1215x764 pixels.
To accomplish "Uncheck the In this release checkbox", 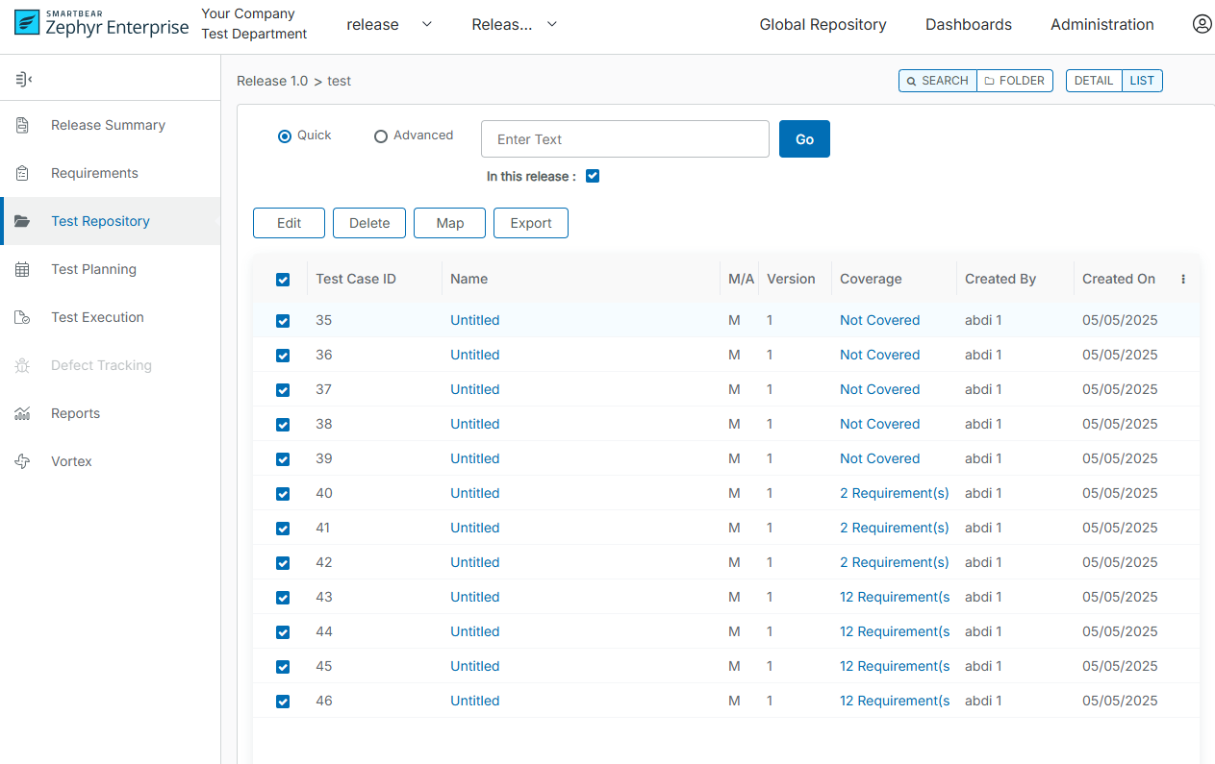I will 593,176.
